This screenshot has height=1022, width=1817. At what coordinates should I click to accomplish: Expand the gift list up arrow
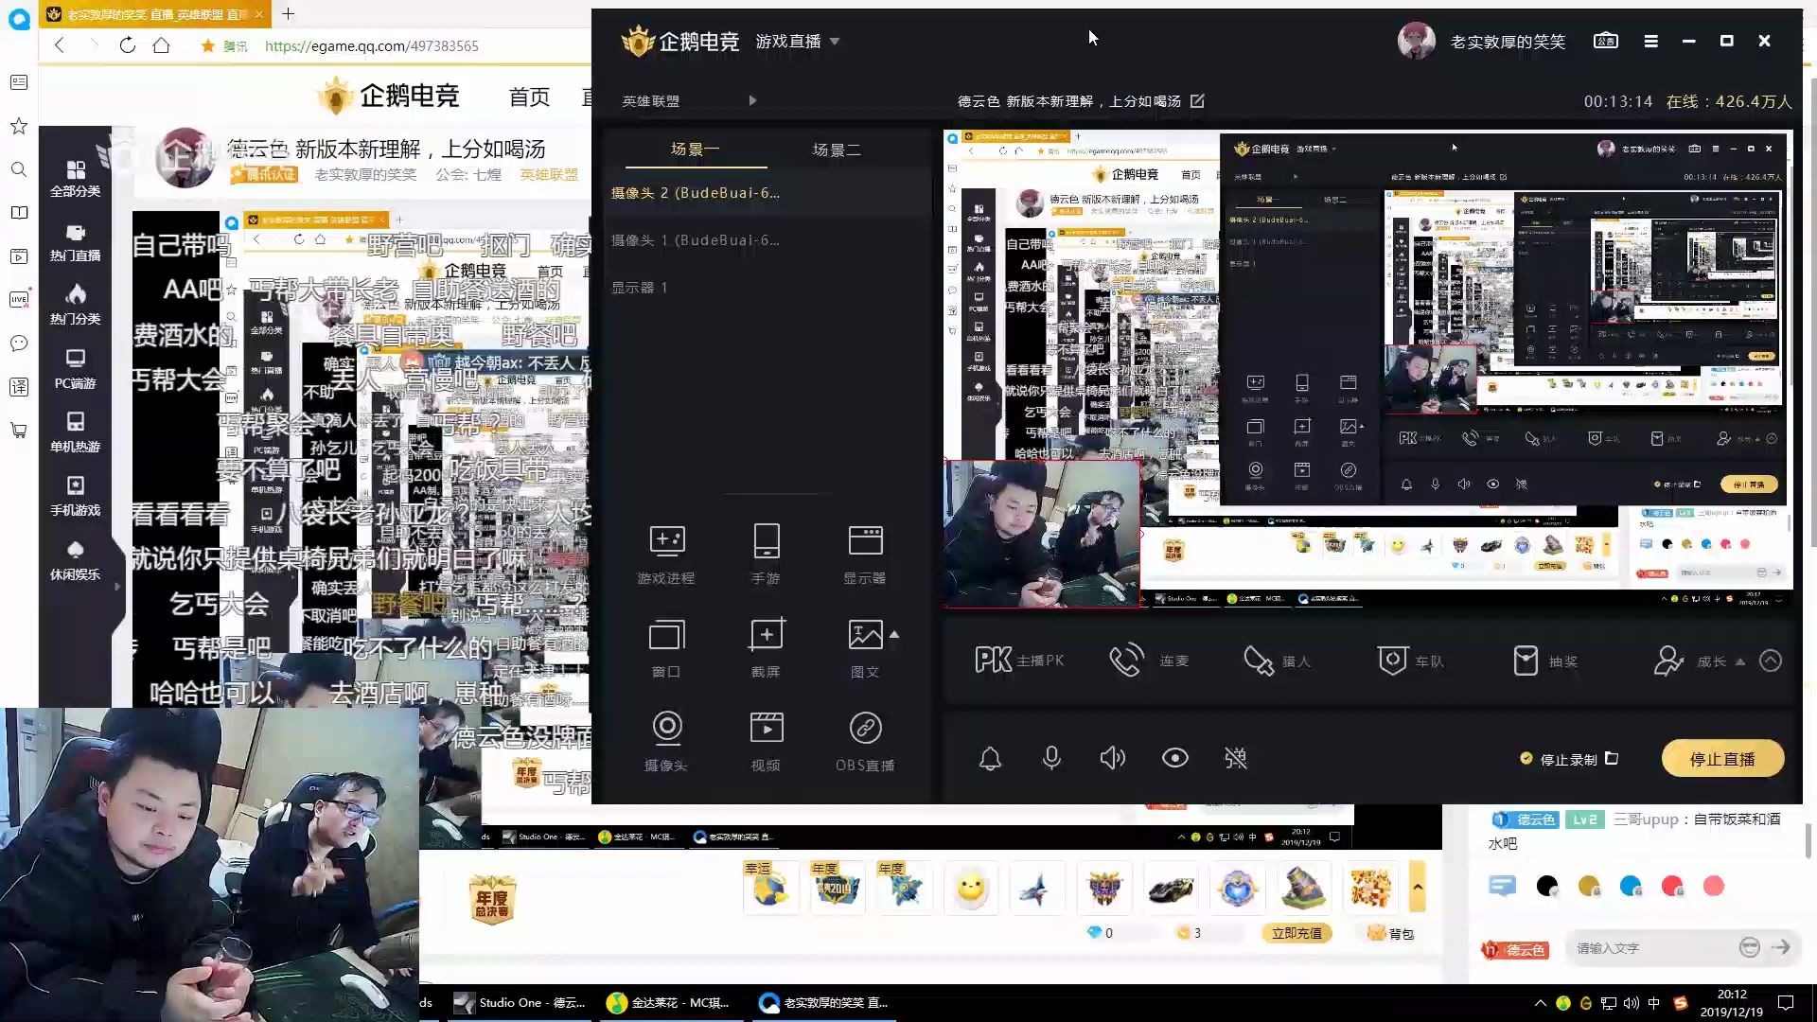(1418, 888)
